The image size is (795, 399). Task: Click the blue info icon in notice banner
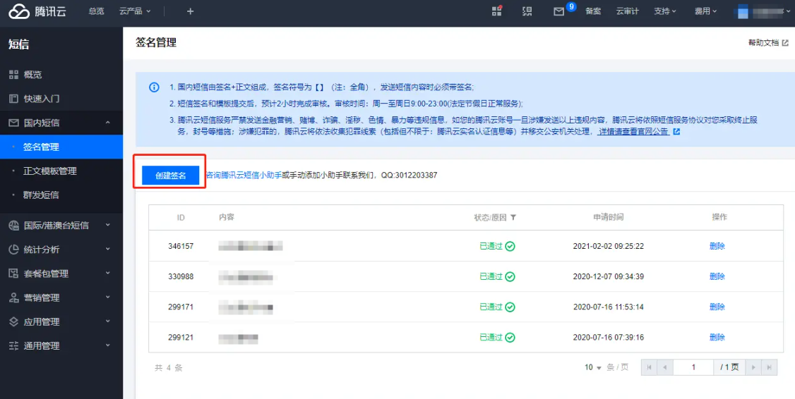(x=154, y=87)
